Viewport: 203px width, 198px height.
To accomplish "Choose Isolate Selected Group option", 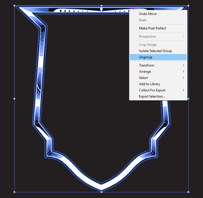I will pos(155,51).
